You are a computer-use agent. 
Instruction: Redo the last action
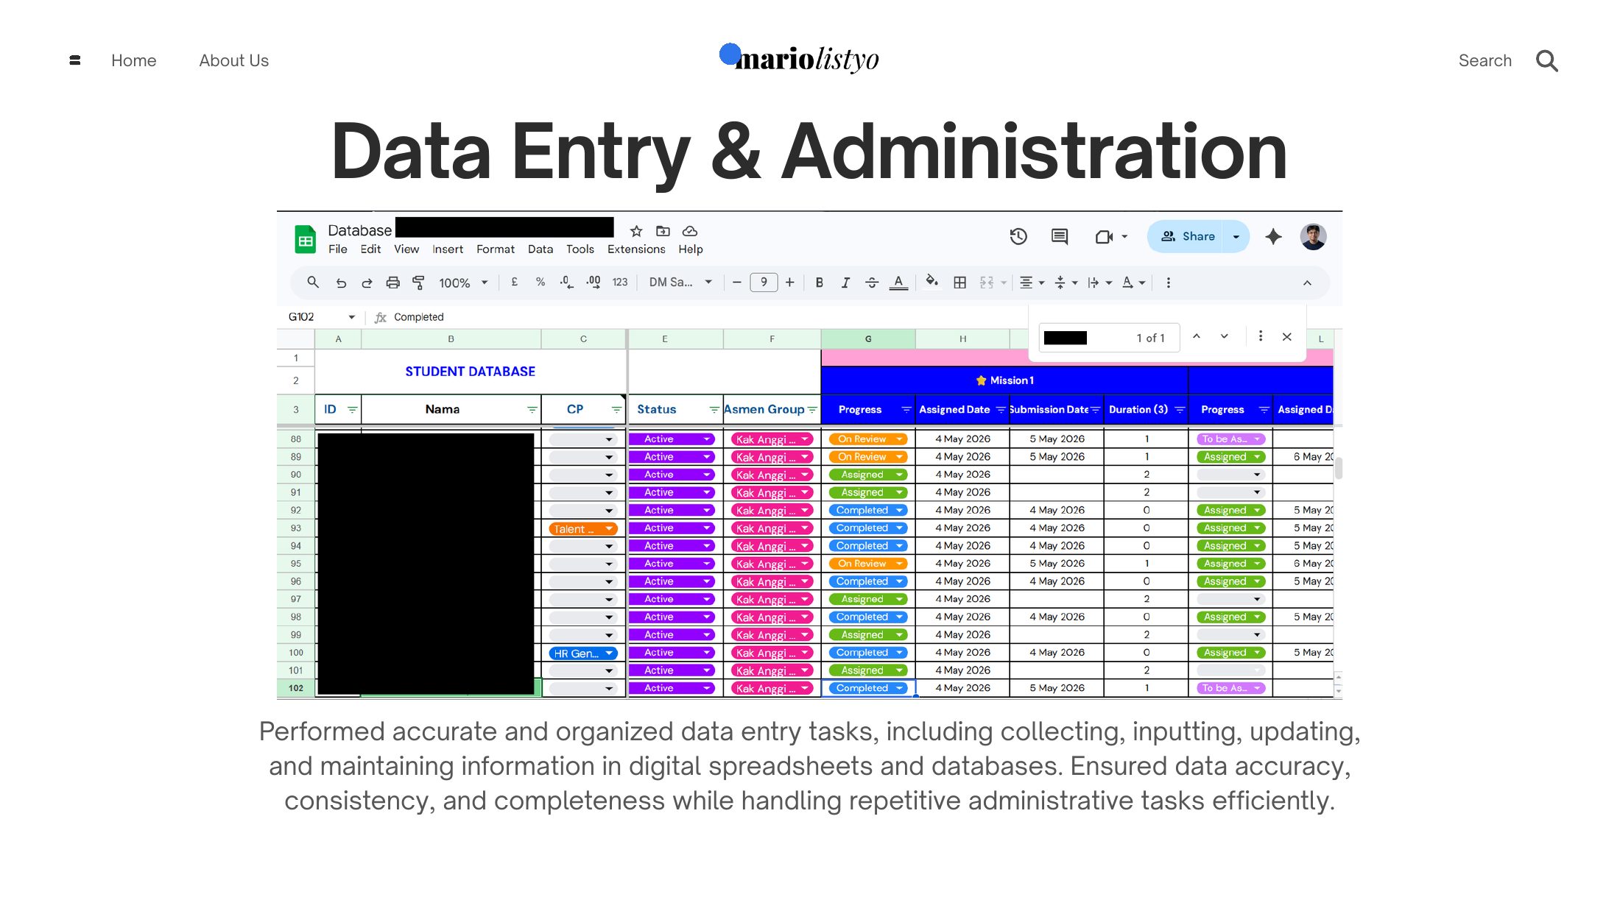click(367, 283)
